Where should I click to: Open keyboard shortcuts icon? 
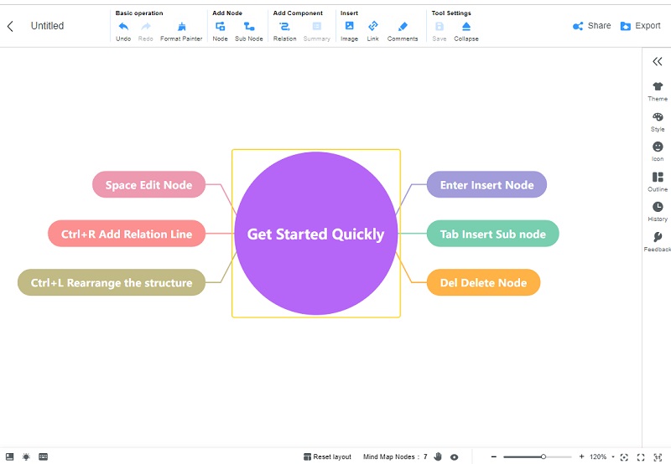44,456
